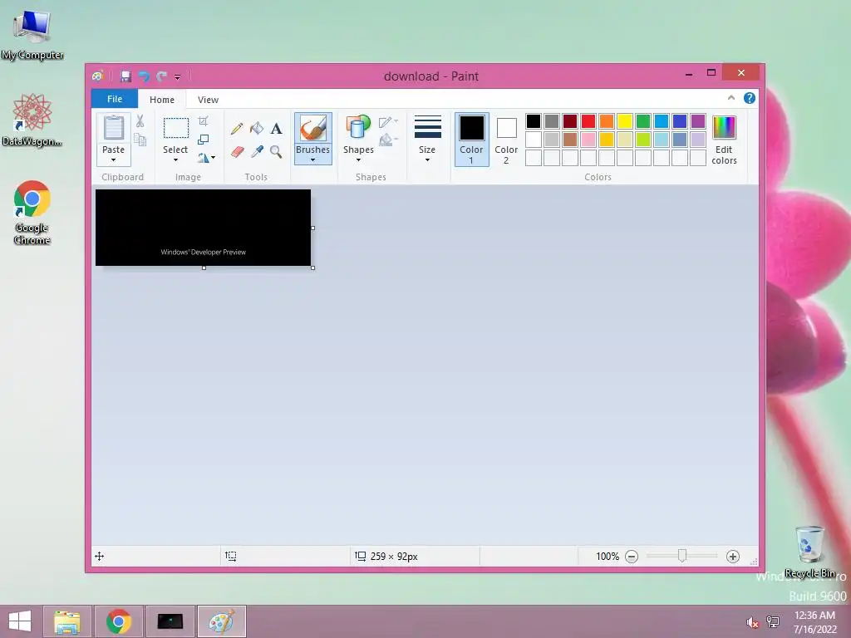Select the Color picker eyedropper tool
Image resolution: width=851 pixels, height=638 pixels.
point(257,152)
